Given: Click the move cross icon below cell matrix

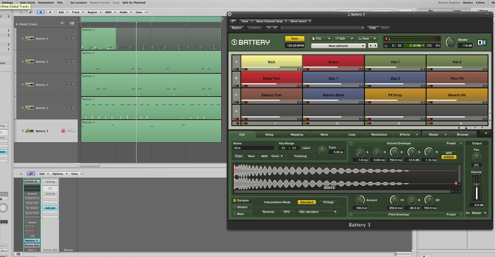Looking at the screenshot, I should [459, 128].
